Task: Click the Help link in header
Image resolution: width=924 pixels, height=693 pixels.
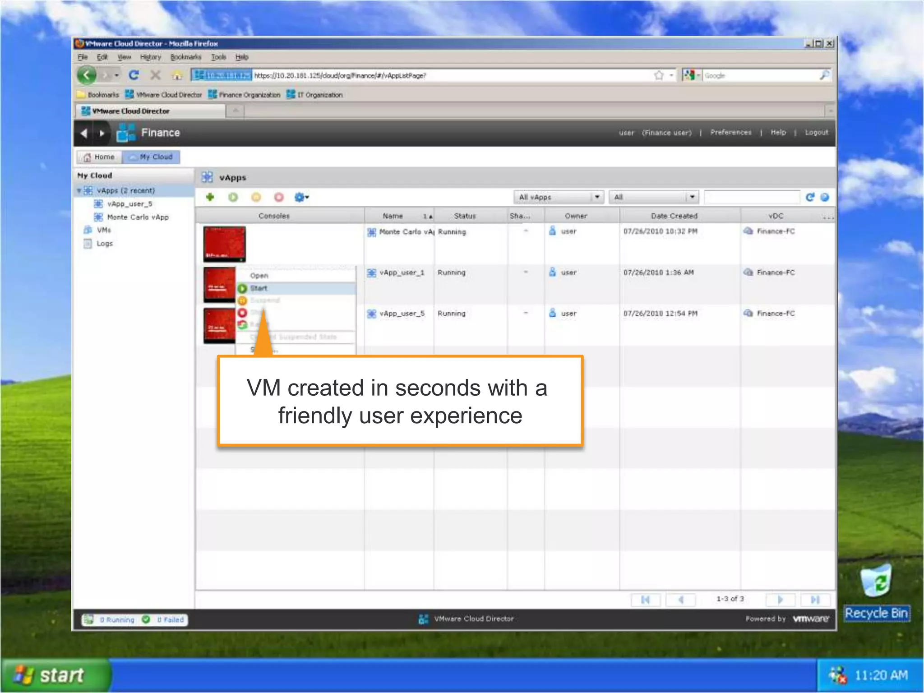Action: pyautogui.click(x=778, y=133)
